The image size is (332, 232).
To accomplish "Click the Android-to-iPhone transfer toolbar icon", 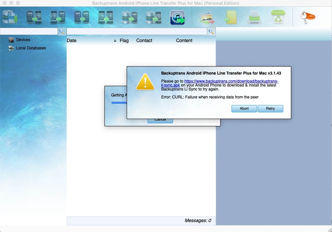I will (34, 17).
